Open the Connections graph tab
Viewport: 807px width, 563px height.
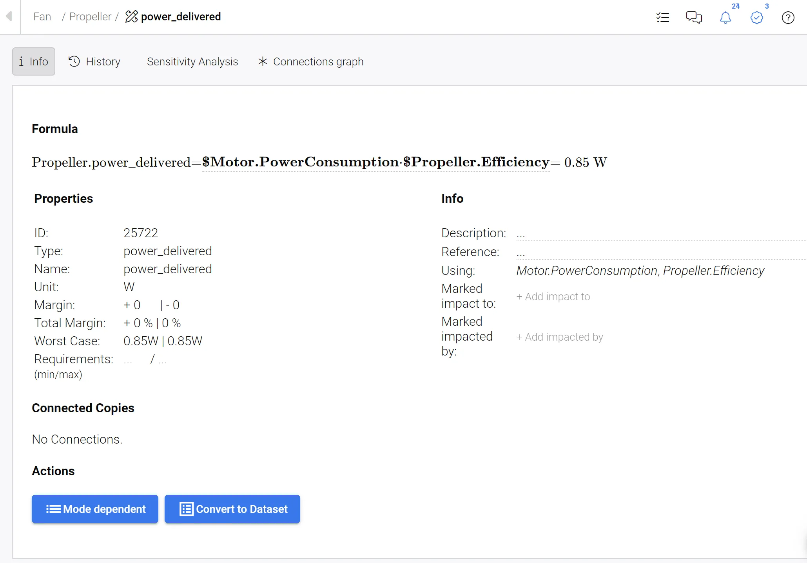coord(311,61)
